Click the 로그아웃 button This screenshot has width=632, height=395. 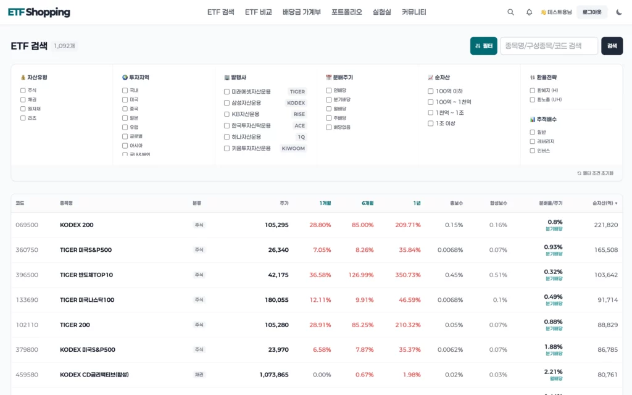(x=592, y=12)
